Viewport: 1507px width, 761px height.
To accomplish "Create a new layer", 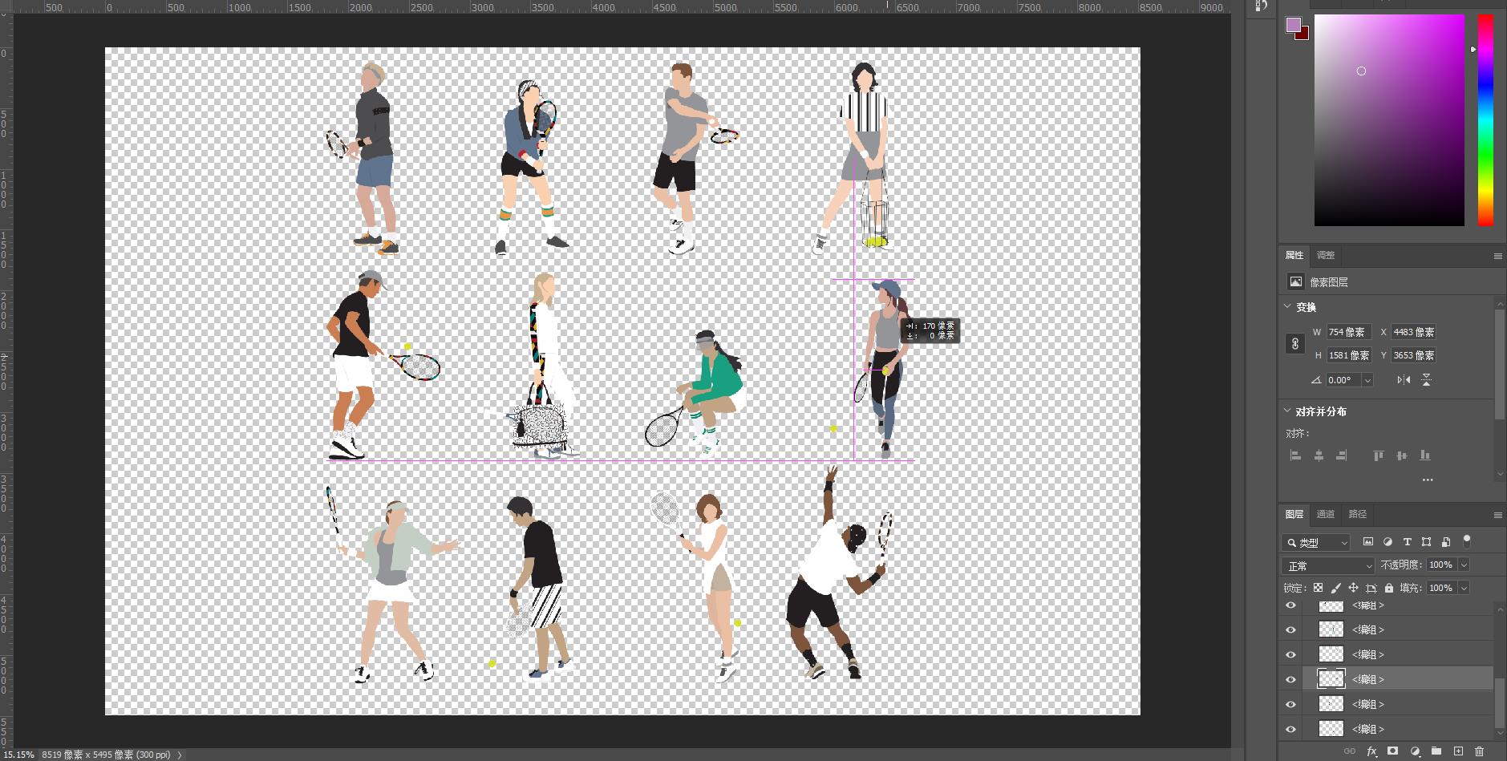I will [1458, 751].
